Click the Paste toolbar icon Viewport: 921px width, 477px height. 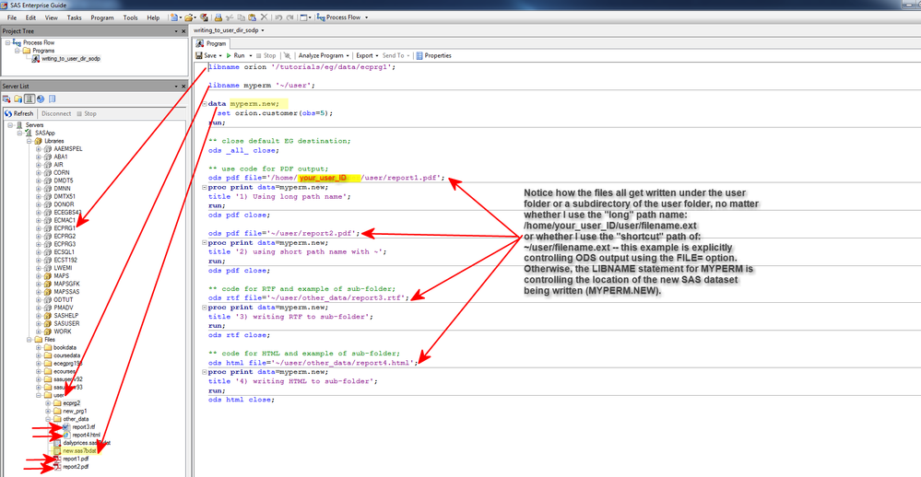pyautogui.click(x=252, y=17)
